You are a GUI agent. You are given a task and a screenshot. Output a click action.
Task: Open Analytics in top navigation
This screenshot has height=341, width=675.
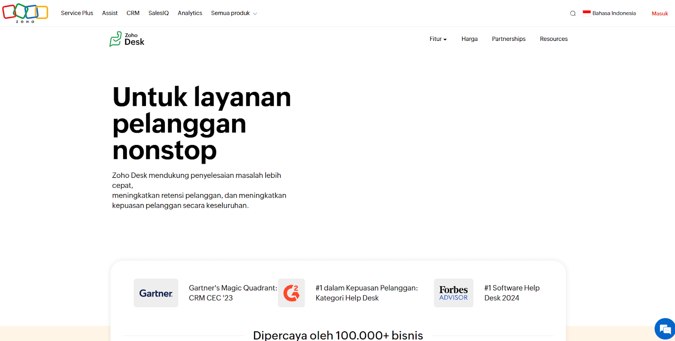pos(190,13)
